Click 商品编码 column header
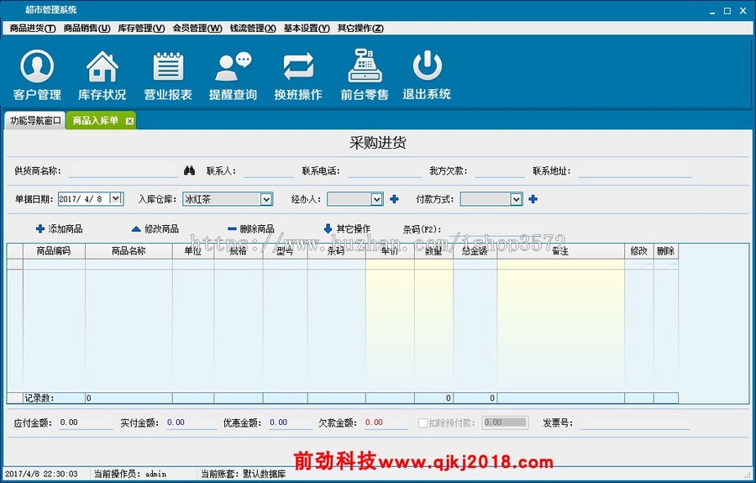The width and height of the screenshot is (756, 483). click(54, 251)
